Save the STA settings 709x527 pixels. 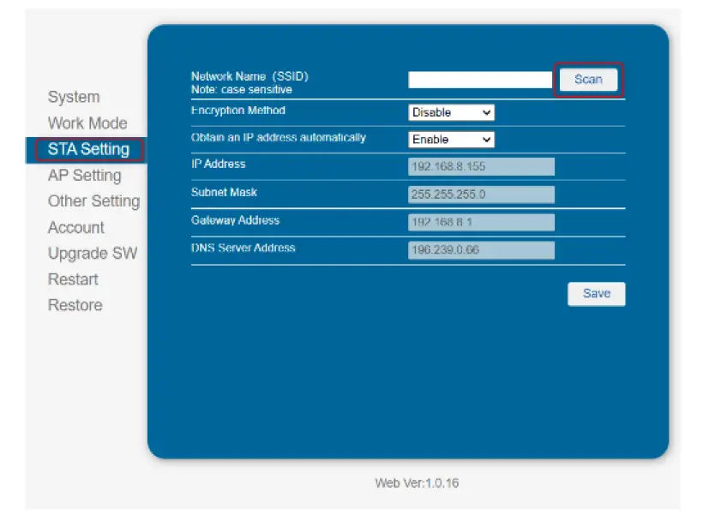pyautogui.click(x=596, y=294)
